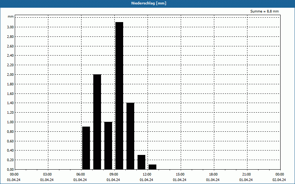The width and height of the screenshot is (295, 184).
Task: Click the 0,80 y-axis value
Action: click(10, 132)
